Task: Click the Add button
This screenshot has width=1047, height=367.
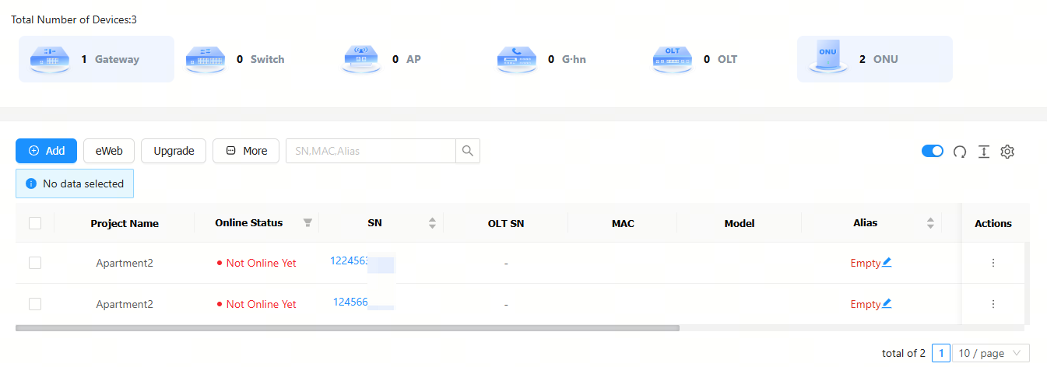Action: [x=46, y=151]
